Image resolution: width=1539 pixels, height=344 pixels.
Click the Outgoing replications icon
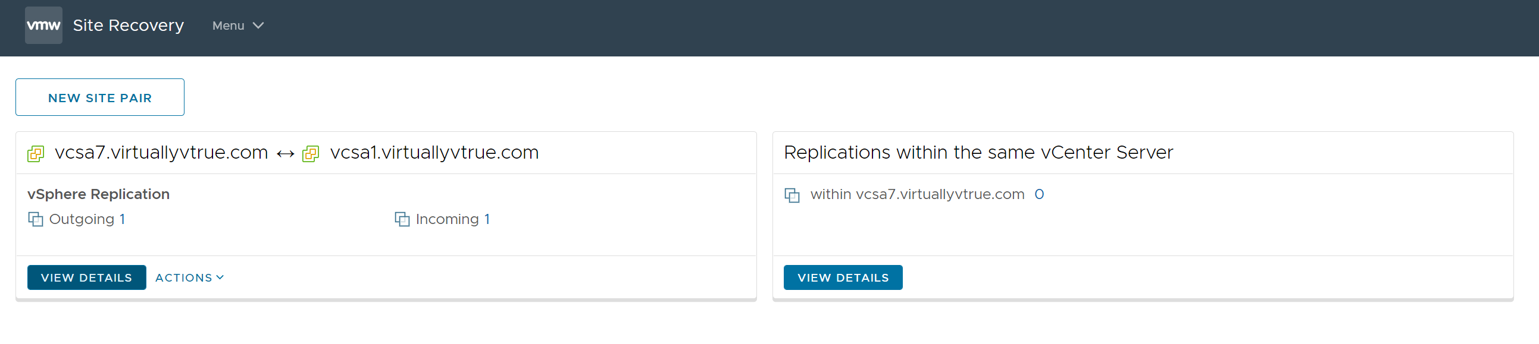(36, 219)
